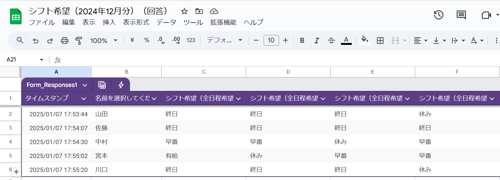Toggle strikethrough formatting
The width and height of the screenshot is (500, 180).
tap(331, 41)
